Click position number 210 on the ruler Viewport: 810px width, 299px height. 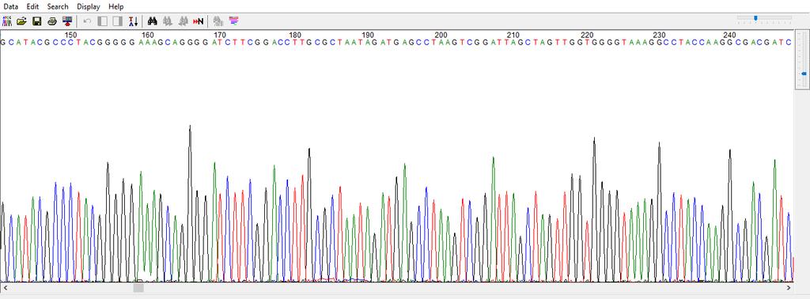pos(513,35)
